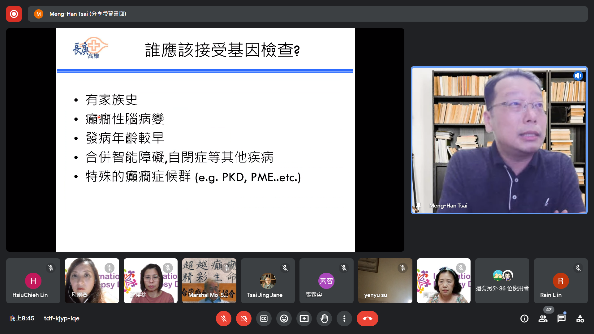
Task: Open meeting details info icon
Action: [524, 319]
